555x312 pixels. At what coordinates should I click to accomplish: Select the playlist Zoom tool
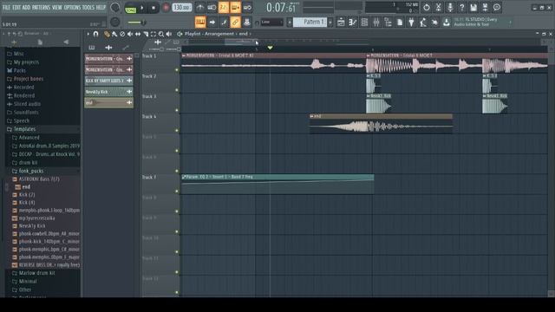pos(161,34)
